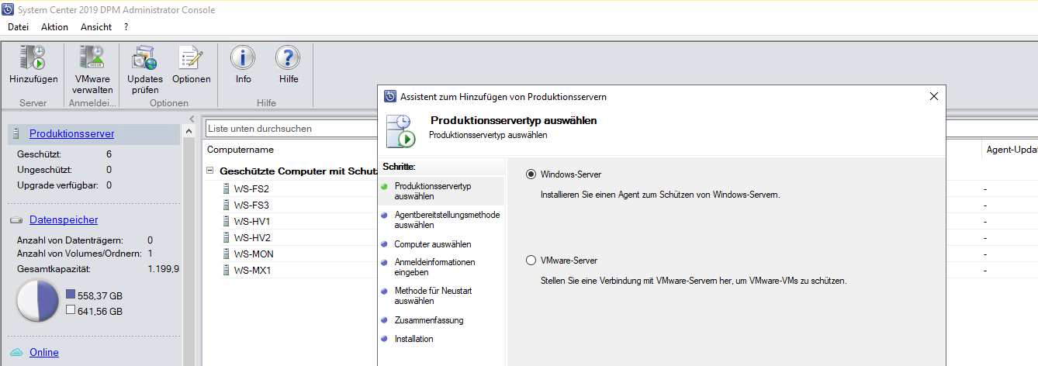Click the left pane scrollbar up arrow
1038x366 pixels.
(x=189, y=133)
